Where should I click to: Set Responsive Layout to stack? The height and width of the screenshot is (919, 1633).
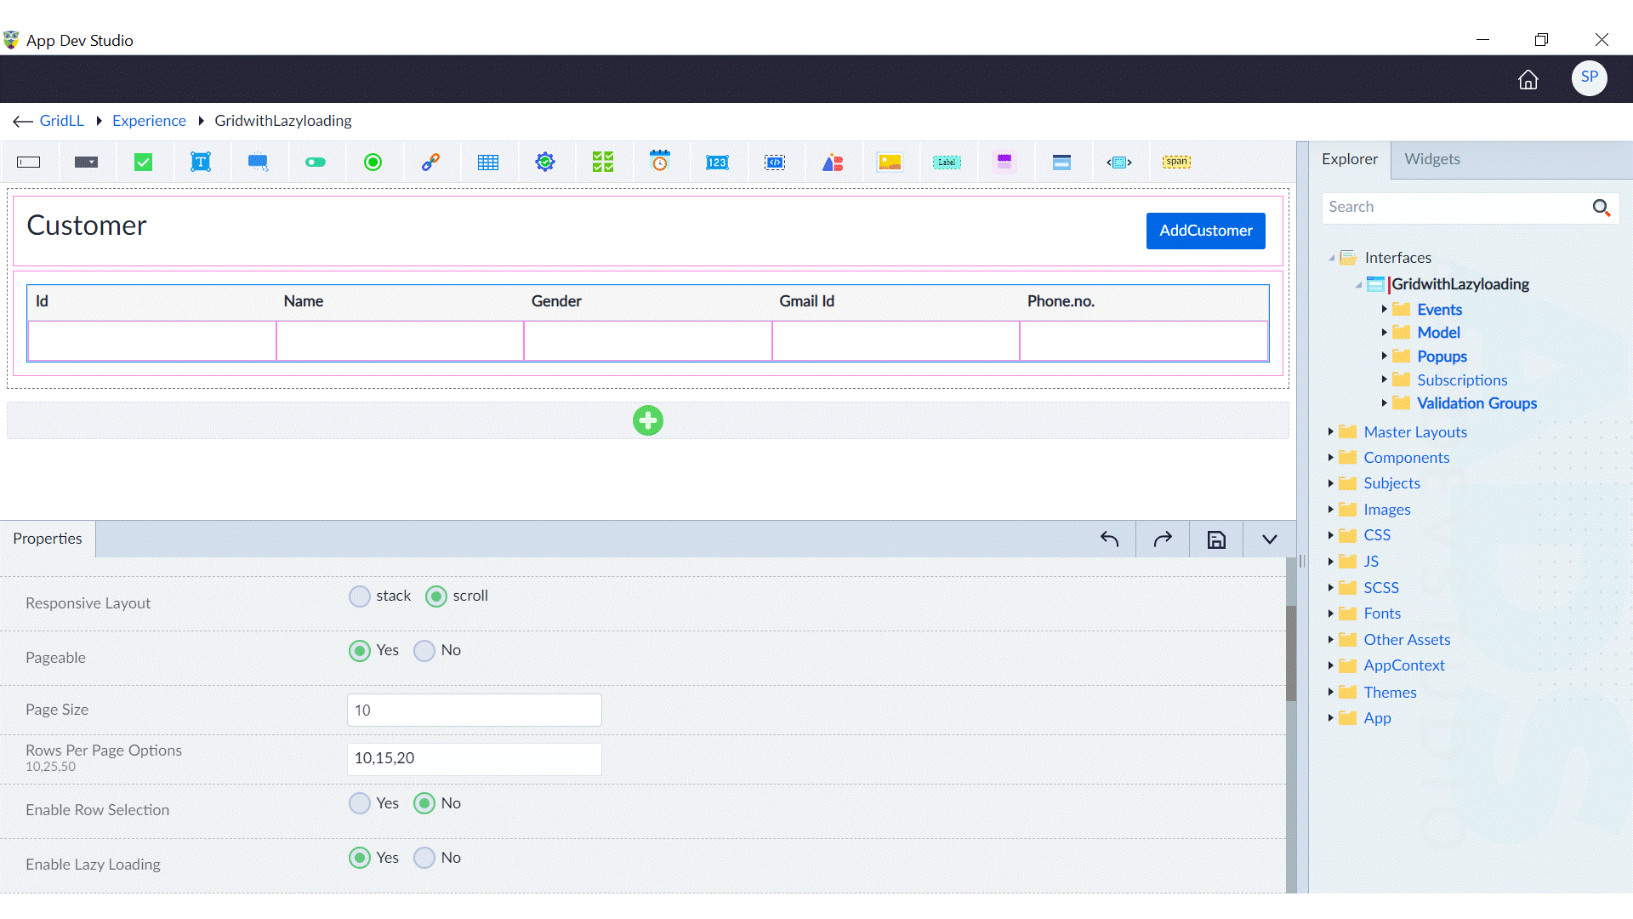[x=360, y=596]
